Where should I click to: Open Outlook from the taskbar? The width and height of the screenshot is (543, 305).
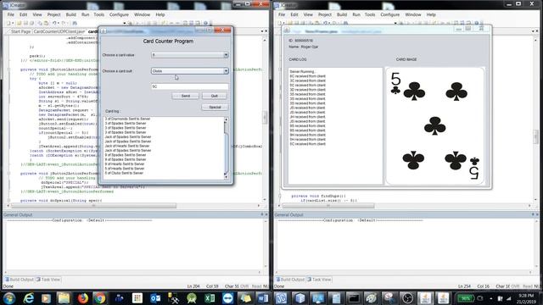pos(155,297)
